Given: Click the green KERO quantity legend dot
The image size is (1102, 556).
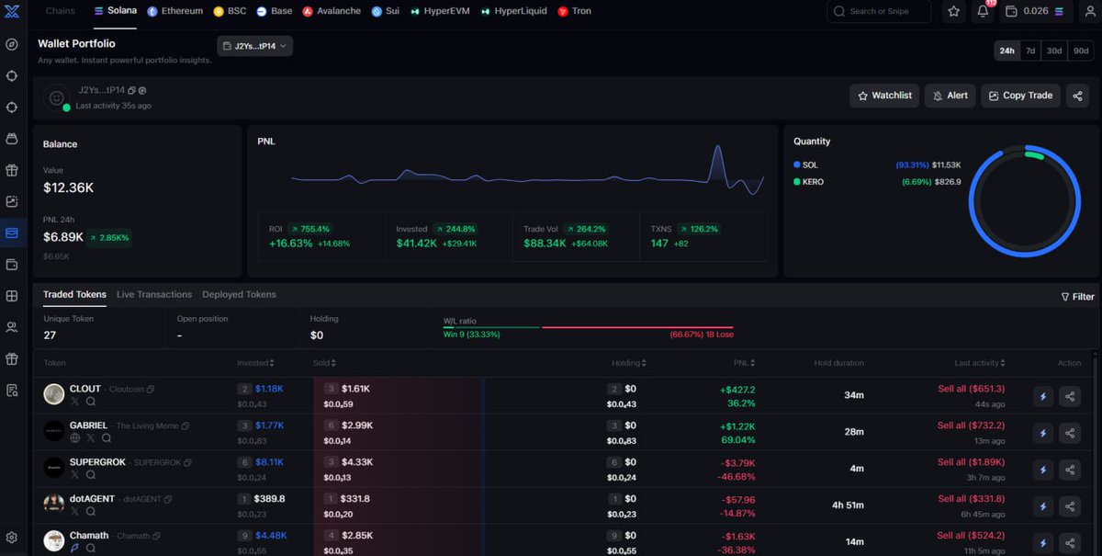Looking at the screenshot, I should coord(797,182).
